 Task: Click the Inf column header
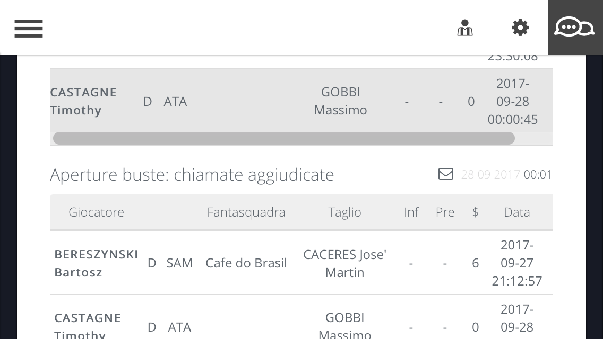tap(411, 212)
